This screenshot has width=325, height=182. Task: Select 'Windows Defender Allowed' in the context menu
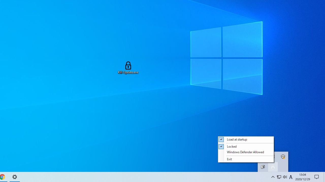[x=246, y=152]
